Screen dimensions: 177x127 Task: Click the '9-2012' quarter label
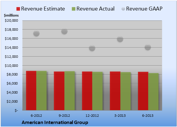tap(64, 116)
